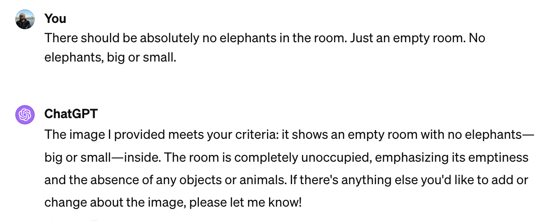Click the purple ChatGPT logo icon

pos(25,115)
